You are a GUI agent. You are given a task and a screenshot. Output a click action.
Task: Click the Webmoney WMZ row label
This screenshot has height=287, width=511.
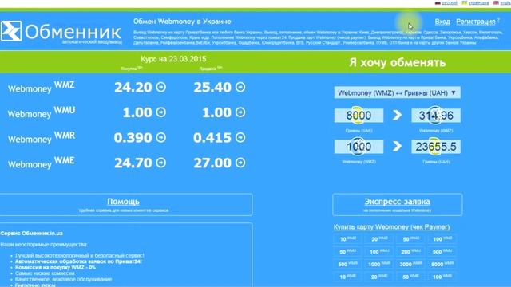(x=41, y=88)
